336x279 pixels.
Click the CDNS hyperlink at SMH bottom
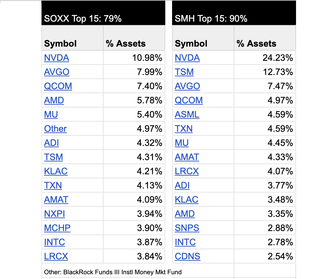pyautogui.click(x=187, y=256)
